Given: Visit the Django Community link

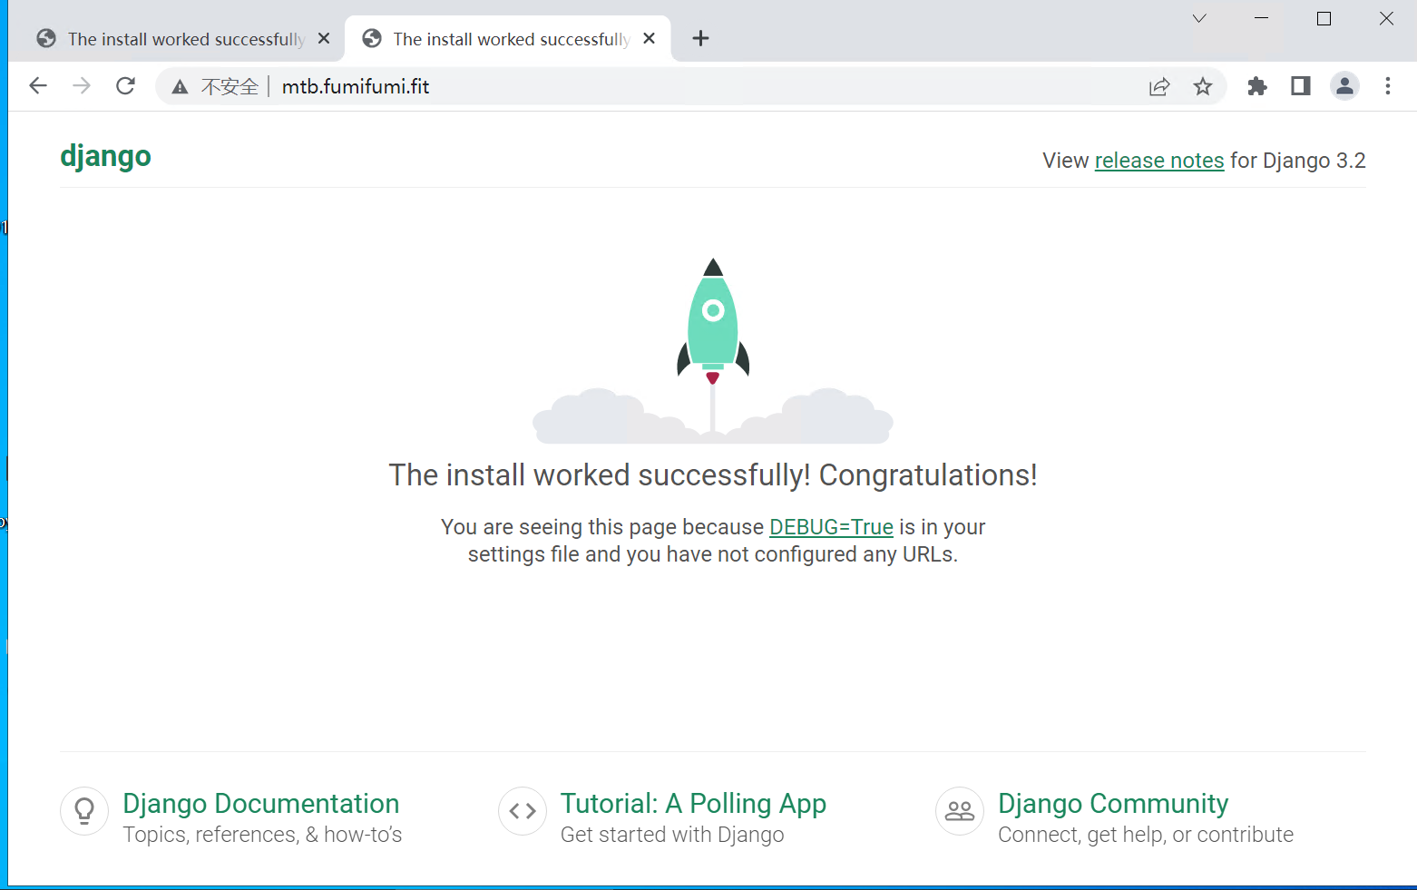Looking at the screenshot, I should pyautogui.click(x=1113, y=804).
